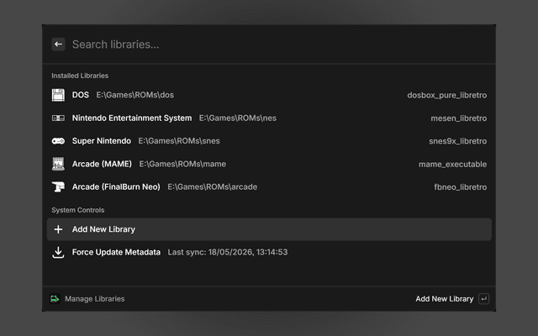Click the download icon for Force Update Metadata
The width and height of the screenshot is (538, 336).
click(58, 252)
